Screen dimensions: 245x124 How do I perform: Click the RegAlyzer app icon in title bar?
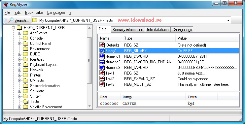(x=5, y=5)
